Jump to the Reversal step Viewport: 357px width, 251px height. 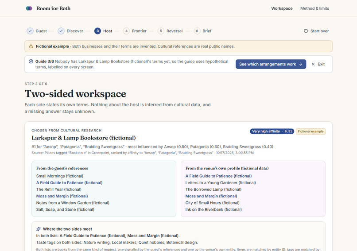[175, 31]
